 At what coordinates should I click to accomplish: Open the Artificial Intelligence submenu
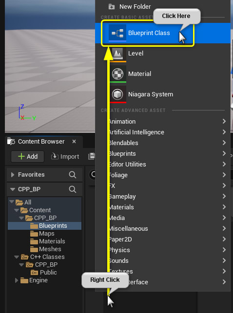[x=162, y=132]
